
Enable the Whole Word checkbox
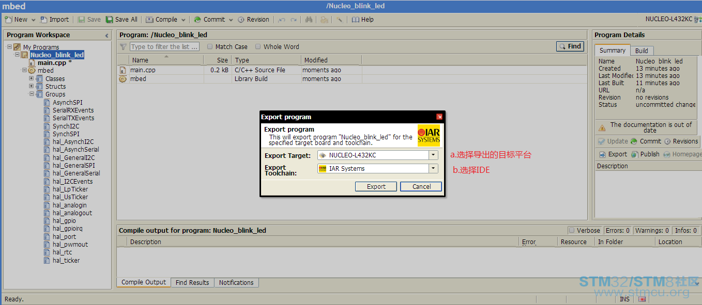(x=258, y=46)
